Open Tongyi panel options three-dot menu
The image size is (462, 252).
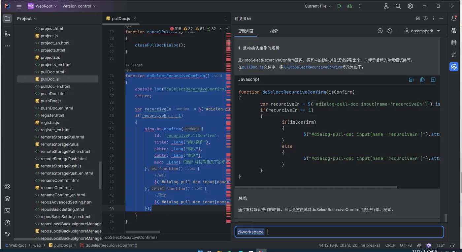(x=434, y=18)
